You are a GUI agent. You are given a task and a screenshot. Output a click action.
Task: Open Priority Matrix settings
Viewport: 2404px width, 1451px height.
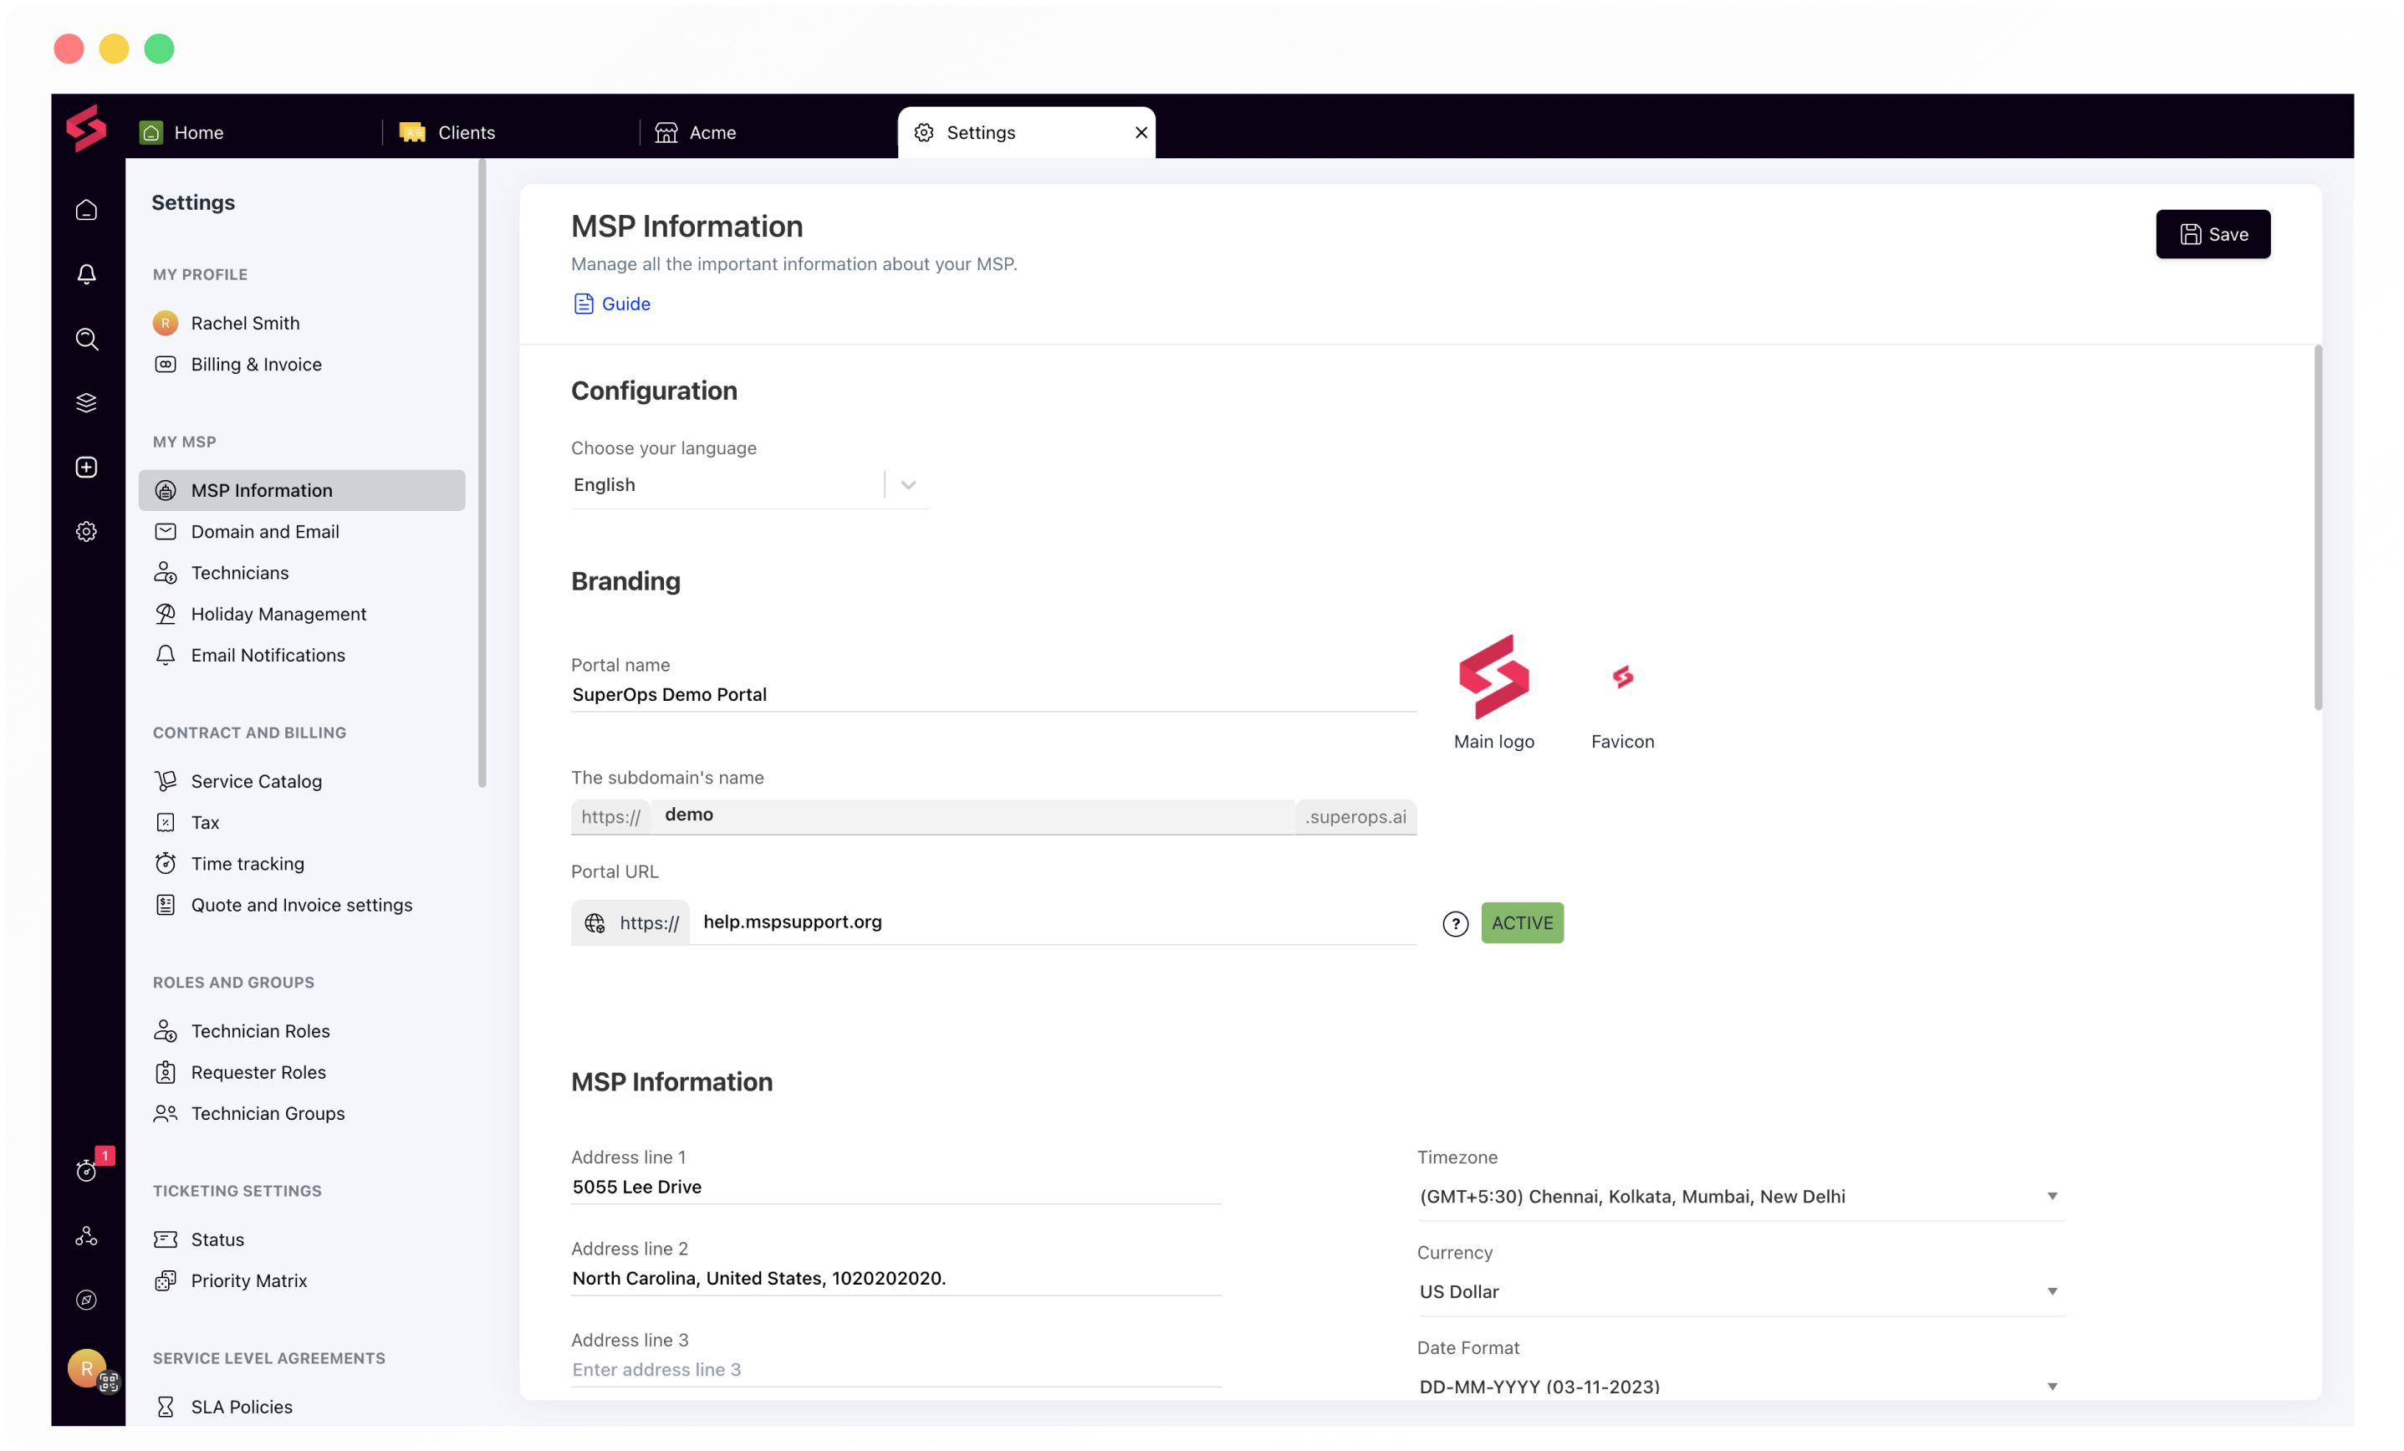coord(302,1280)
